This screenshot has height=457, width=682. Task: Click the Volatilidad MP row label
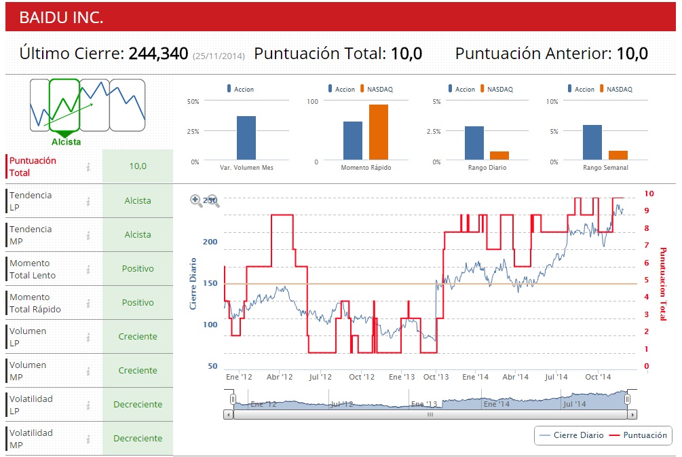coord(31,439)
